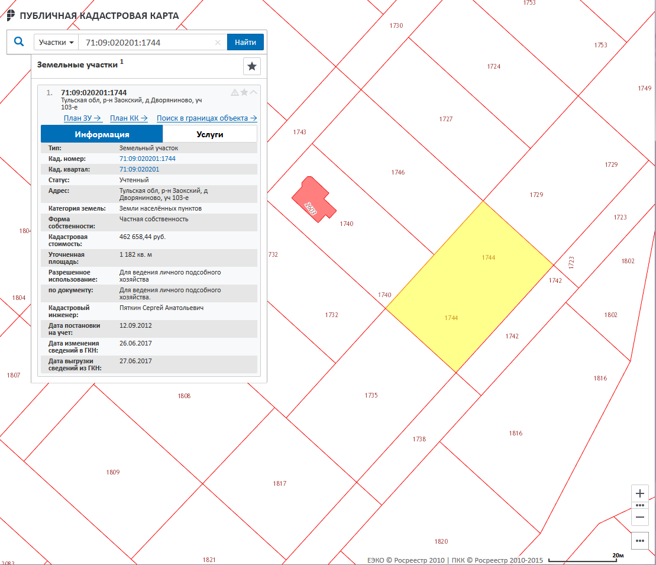Screen dimensions: 656x565
Task: Clear the search field with X
Action: point(218,43)
